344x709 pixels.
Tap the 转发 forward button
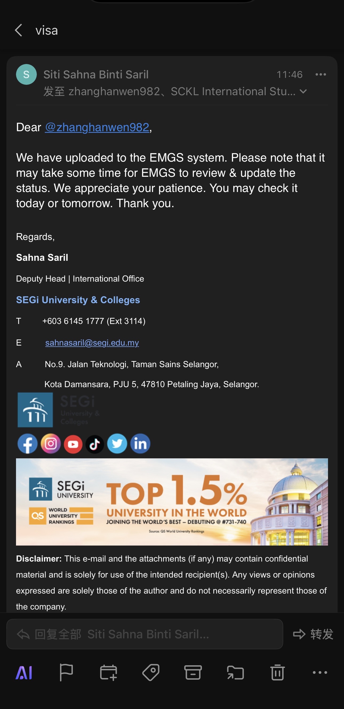click(x=313, y=634)
